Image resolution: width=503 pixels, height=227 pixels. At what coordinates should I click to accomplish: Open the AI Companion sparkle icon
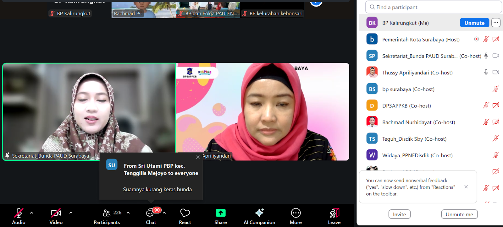point(259,213)
